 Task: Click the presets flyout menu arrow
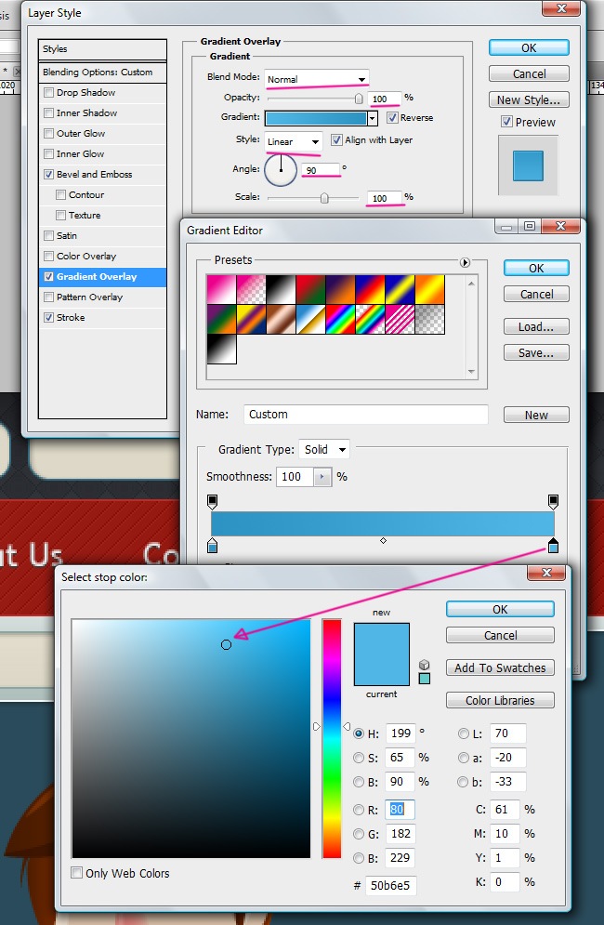pyautogui.click(x=466, y=262)
